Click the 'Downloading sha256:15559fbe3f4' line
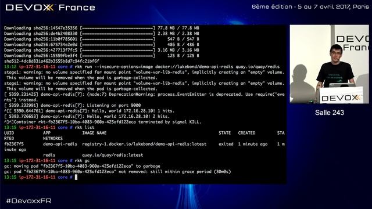Image resolution: width=372 pixels, height=209 pixels. 102,56
